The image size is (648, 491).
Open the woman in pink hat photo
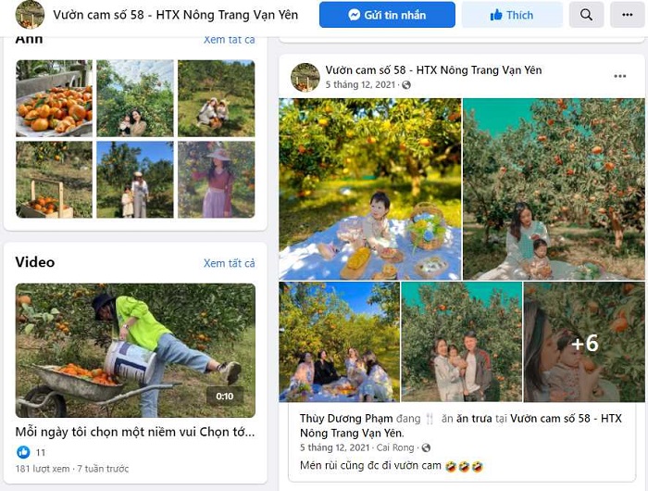(216, 180)
